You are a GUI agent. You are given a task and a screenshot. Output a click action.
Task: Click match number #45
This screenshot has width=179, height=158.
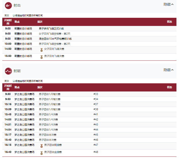[96, 135]
